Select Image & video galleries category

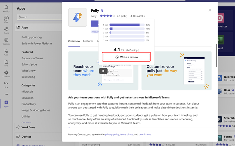click(x=36, y=110)
